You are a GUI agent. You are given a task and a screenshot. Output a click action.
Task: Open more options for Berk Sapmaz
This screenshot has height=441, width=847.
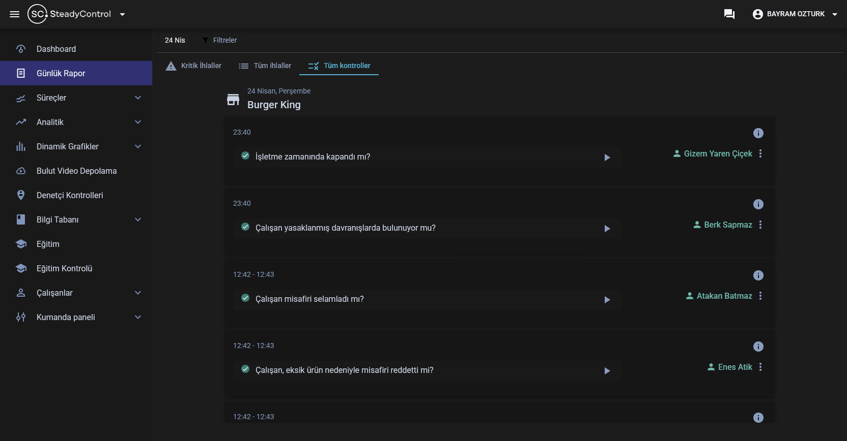(x=760, y=225)
